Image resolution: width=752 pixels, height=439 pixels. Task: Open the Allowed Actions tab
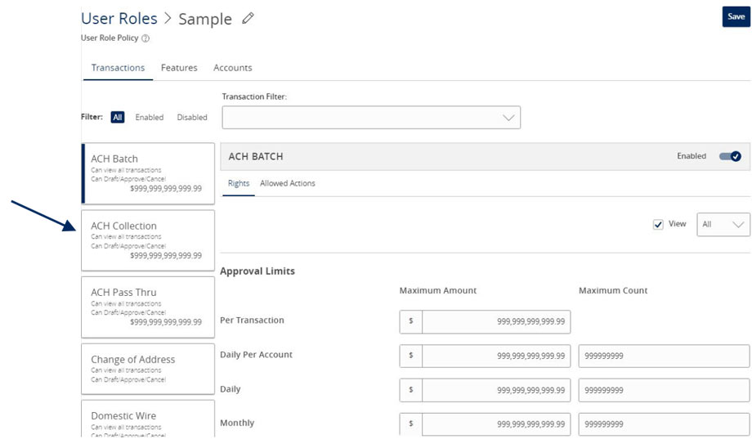[288, 183]
